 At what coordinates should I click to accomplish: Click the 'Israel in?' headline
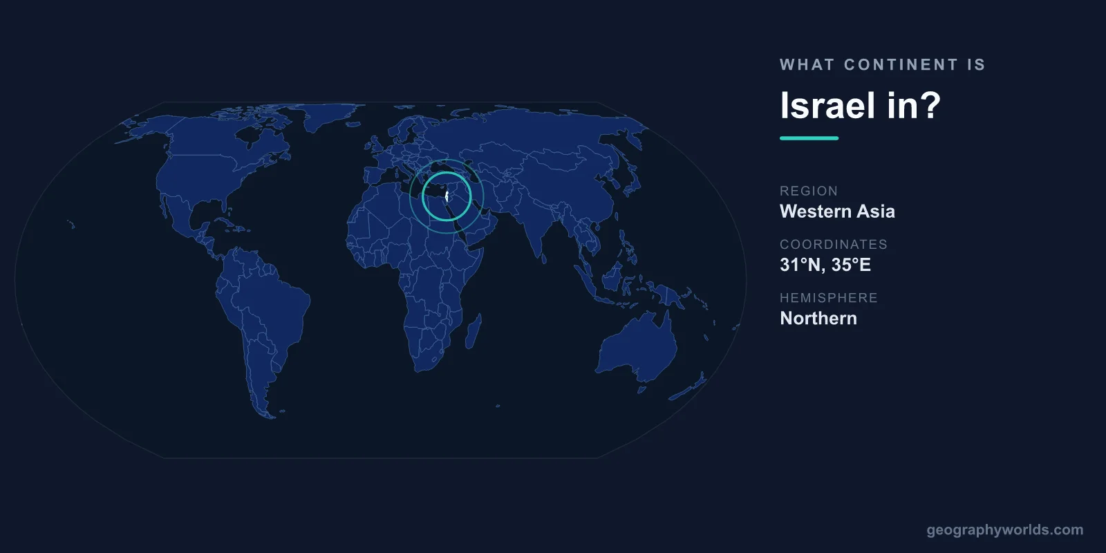tap(860, 106)
